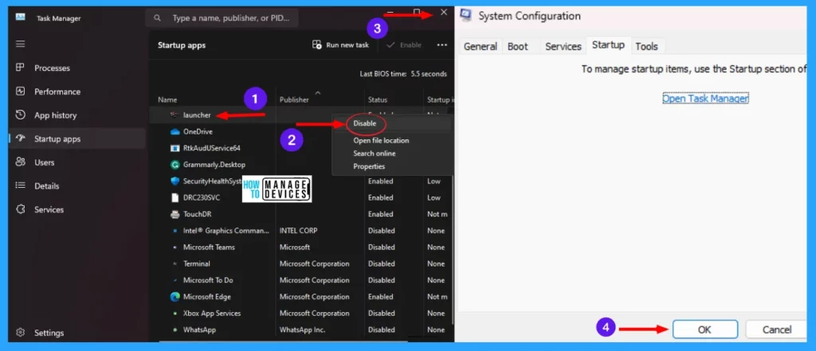Viewport: 816px width, 351px height.
Task: Click Disabled status for Microsoft Teams
Action: click(382, 247)
